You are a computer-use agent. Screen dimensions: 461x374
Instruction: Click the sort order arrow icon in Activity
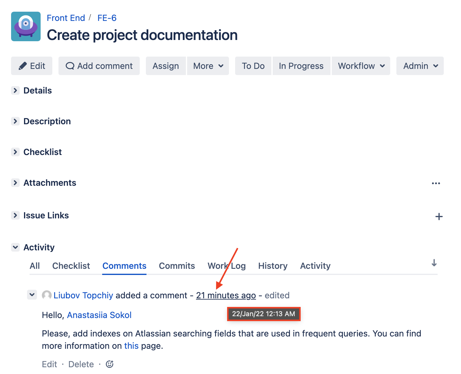(x=434, y=263)
